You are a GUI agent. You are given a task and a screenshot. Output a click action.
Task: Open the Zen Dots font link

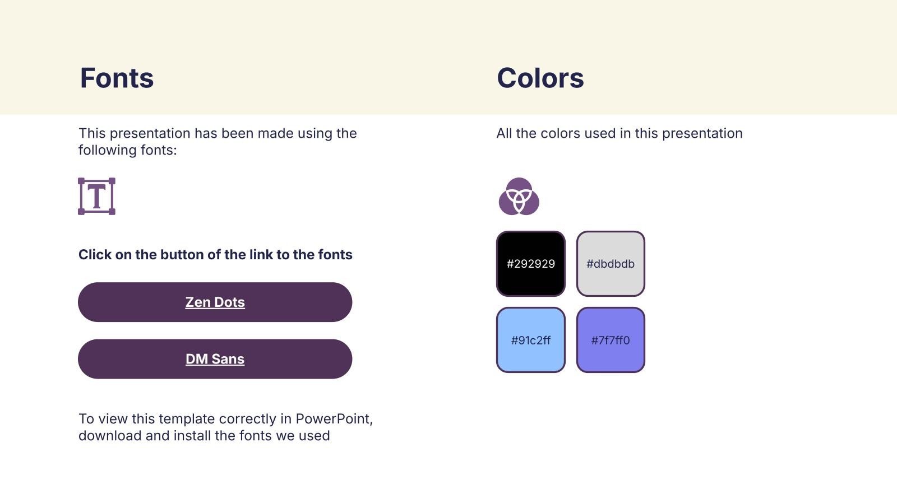pyautogui.click(x=215, y=302)
